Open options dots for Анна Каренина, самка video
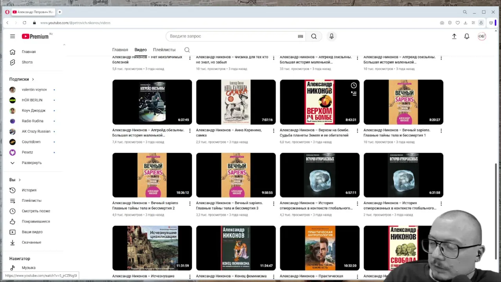The width and height of the screenshot is (501, 282). tap(274, 130)
